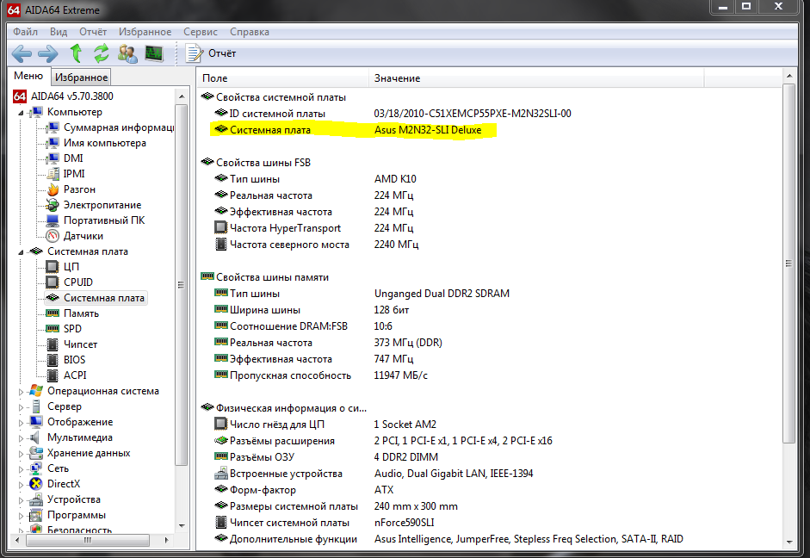Expand the Операционная система node
Viewport: 810px width, 558px height.
(22, 391)
